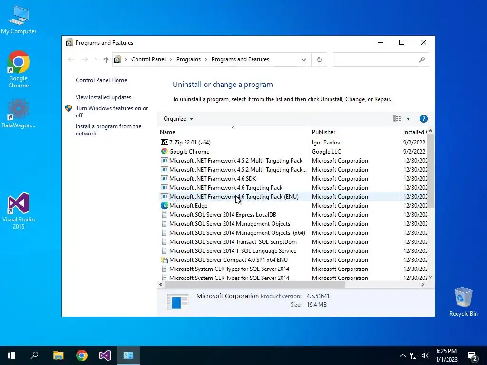Open the Recycle Bin
This screenshot has height=365, width=487.
coord(463,301)
